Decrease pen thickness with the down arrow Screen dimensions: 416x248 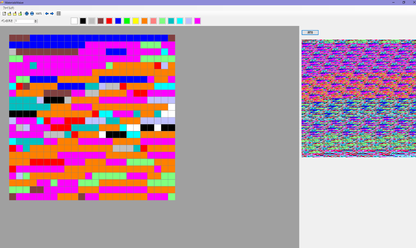[36, 22]
